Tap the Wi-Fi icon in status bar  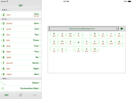[7, 1]
